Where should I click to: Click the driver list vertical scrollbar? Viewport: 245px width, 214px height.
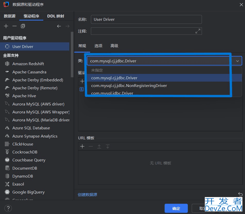(72, 54)
